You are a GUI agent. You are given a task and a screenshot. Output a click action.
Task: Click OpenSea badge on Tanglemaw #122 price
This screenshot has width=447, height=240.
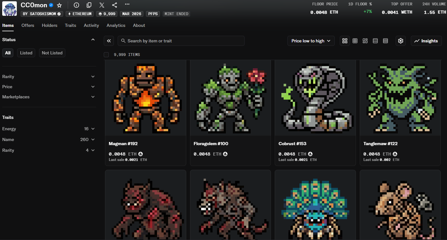tap(395, 154)
